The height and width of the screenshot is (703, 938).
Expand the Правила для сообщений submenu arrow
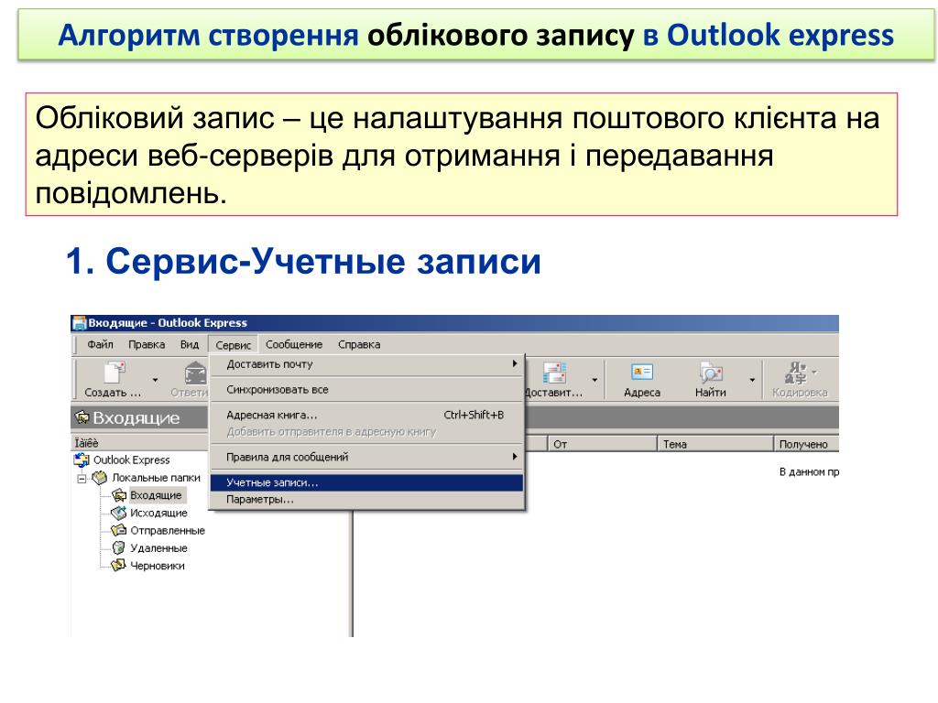tap(514, 457)
